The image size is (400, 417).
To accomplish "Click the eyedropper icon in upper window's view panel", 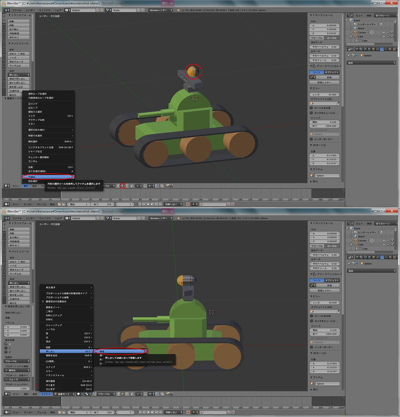I will pyautogui.click(x=337, y=103).
